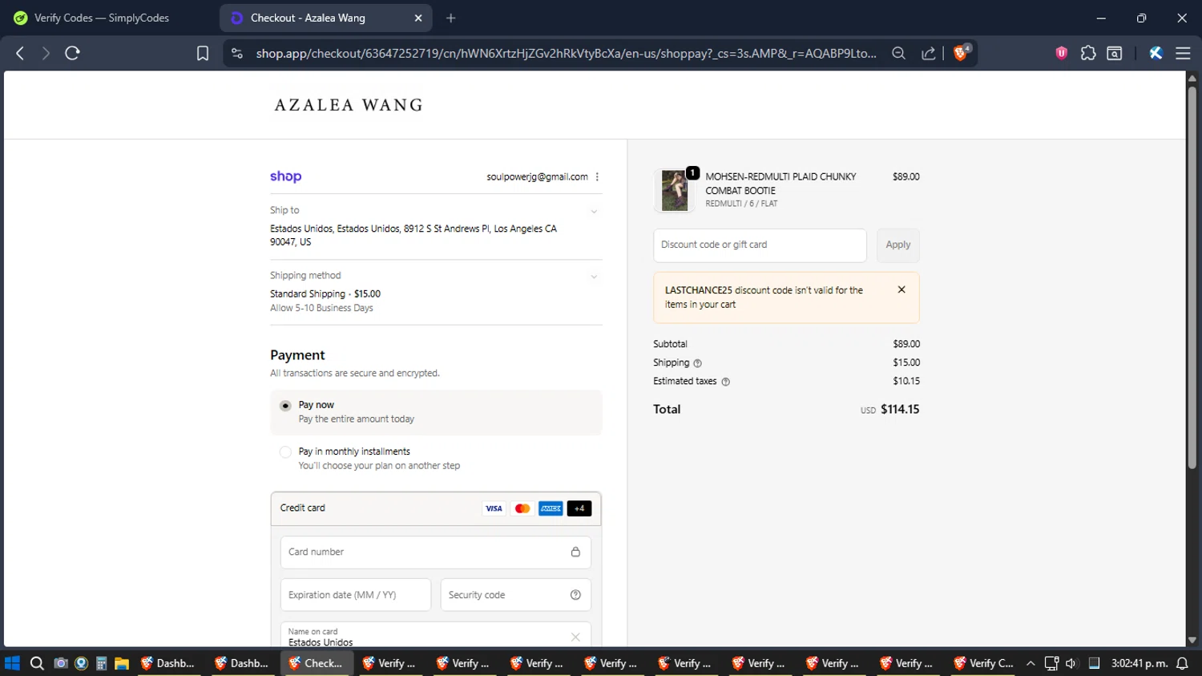Open new tab with plus button
Screen dimensions: 1202x676
(x=451, y=18)
